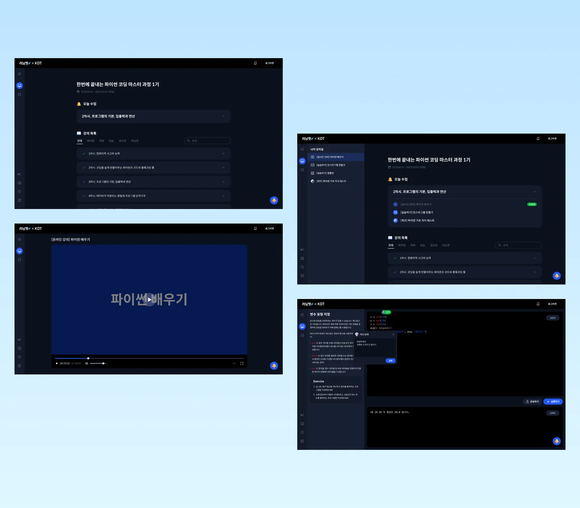Expand today's class 2차시 card in the collapsed course list screen
This screenshot has height=508, width=580.
153,116
